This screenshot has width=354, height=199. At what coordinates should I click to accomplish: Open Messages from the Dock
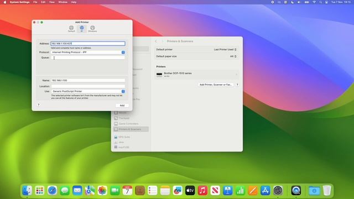coord(65,190)
